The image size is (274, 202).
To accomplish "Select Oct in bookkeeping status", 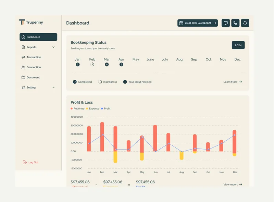I will pos(208,59).
